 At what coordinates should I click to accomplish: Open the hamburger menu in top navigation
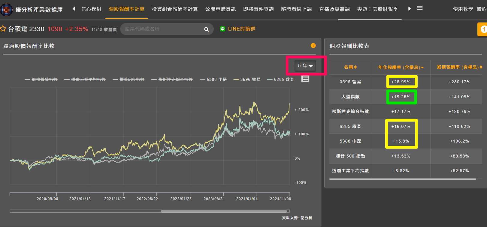point(420,8)
